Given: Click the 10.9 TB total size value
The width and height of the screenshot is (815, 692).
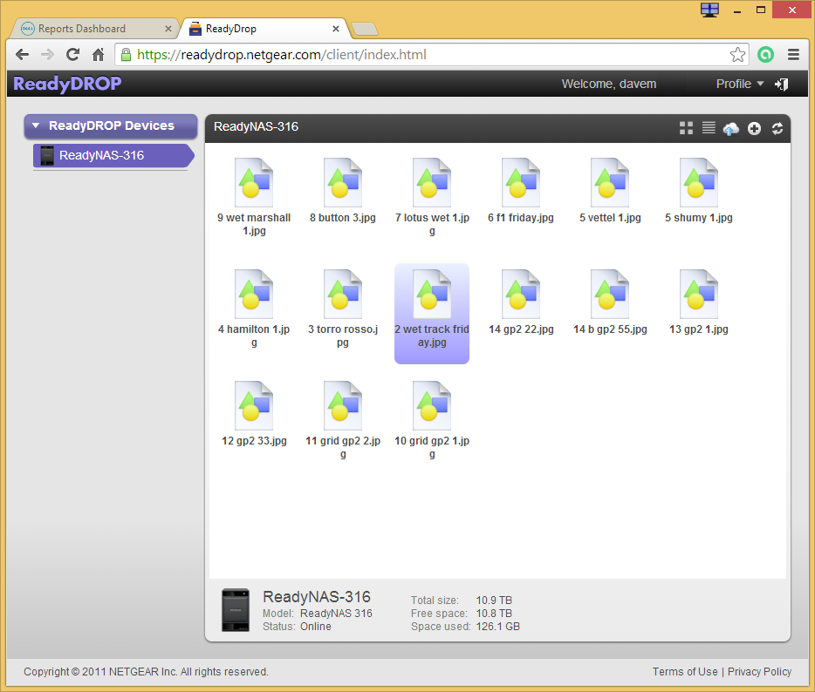Looking at the screenshot, I should 494,600.
